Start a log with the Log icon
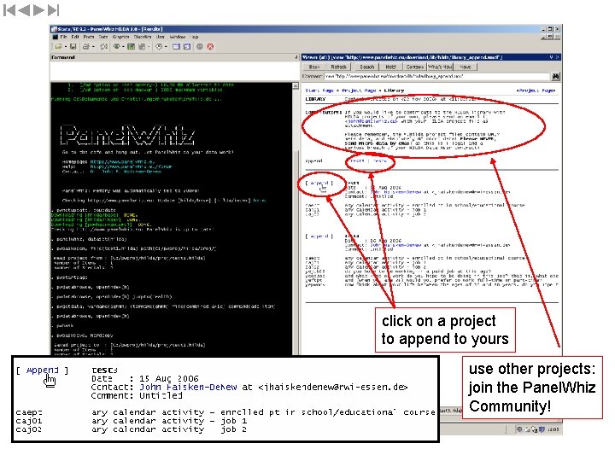This screenshot has width=615, height=461. click(104, 46)
